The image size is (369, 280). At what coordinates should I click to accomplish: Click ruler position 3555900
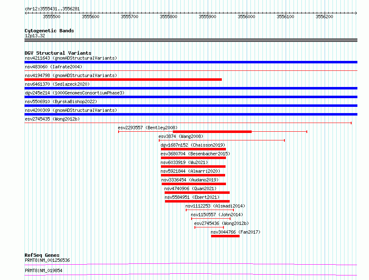click(207, 17)
